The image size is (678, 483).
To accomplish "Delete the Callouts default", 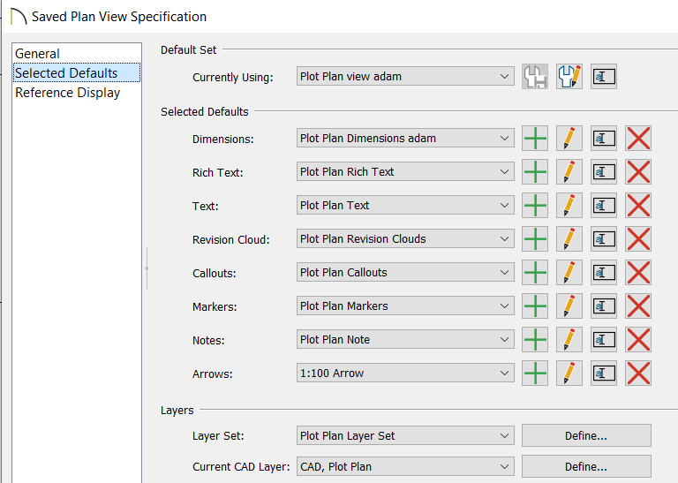I will 638,273.
